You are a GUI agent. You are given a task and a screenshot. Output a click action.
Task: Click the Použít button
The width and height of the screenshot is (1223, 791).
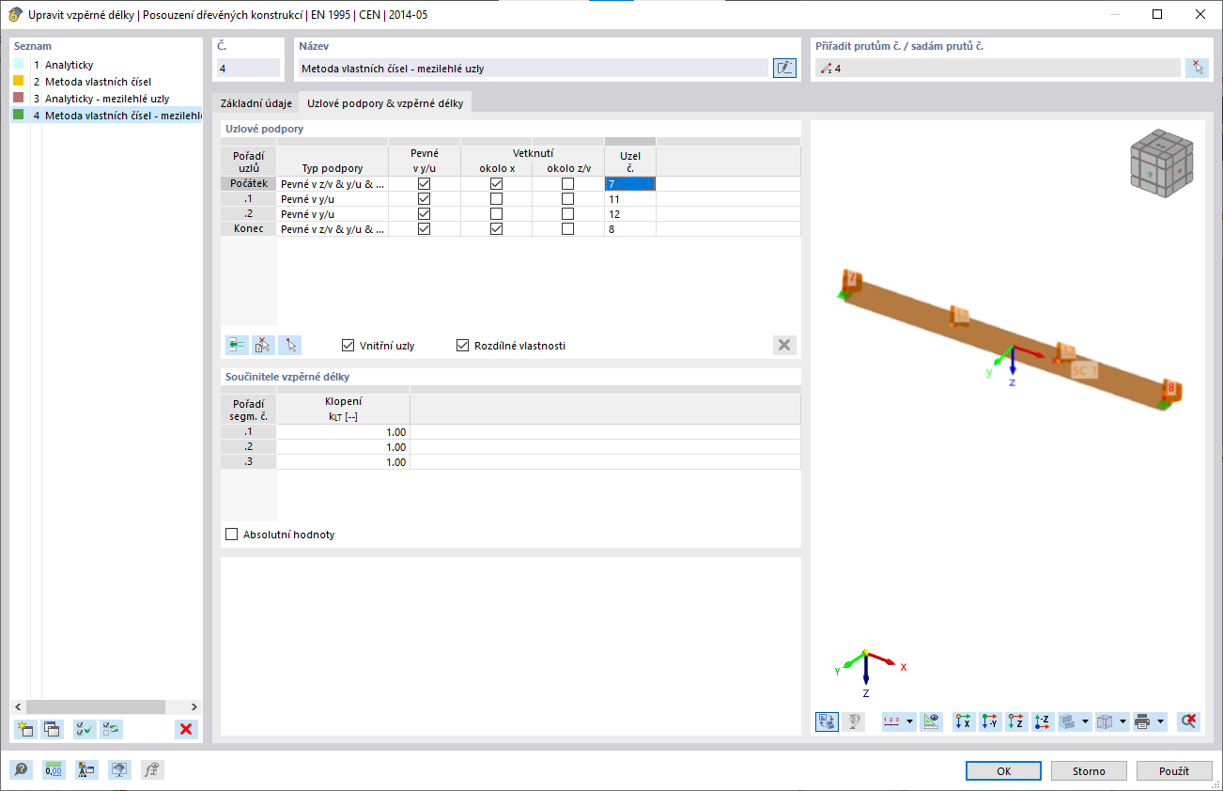(1173, 770)
